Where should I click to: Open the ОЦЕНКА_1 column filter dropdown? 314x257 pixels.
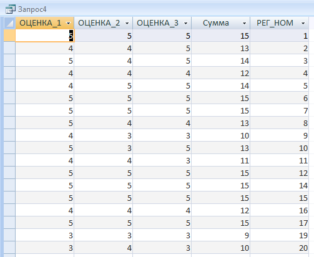coord(68,23)
